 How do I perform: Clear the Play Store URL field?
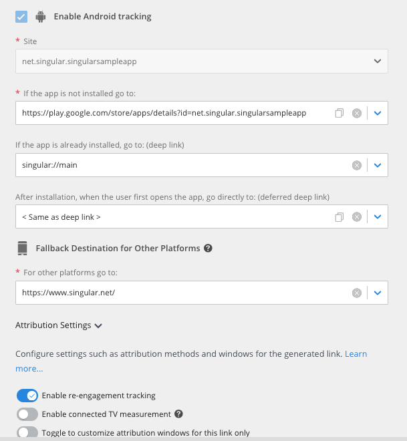(357, 114)
